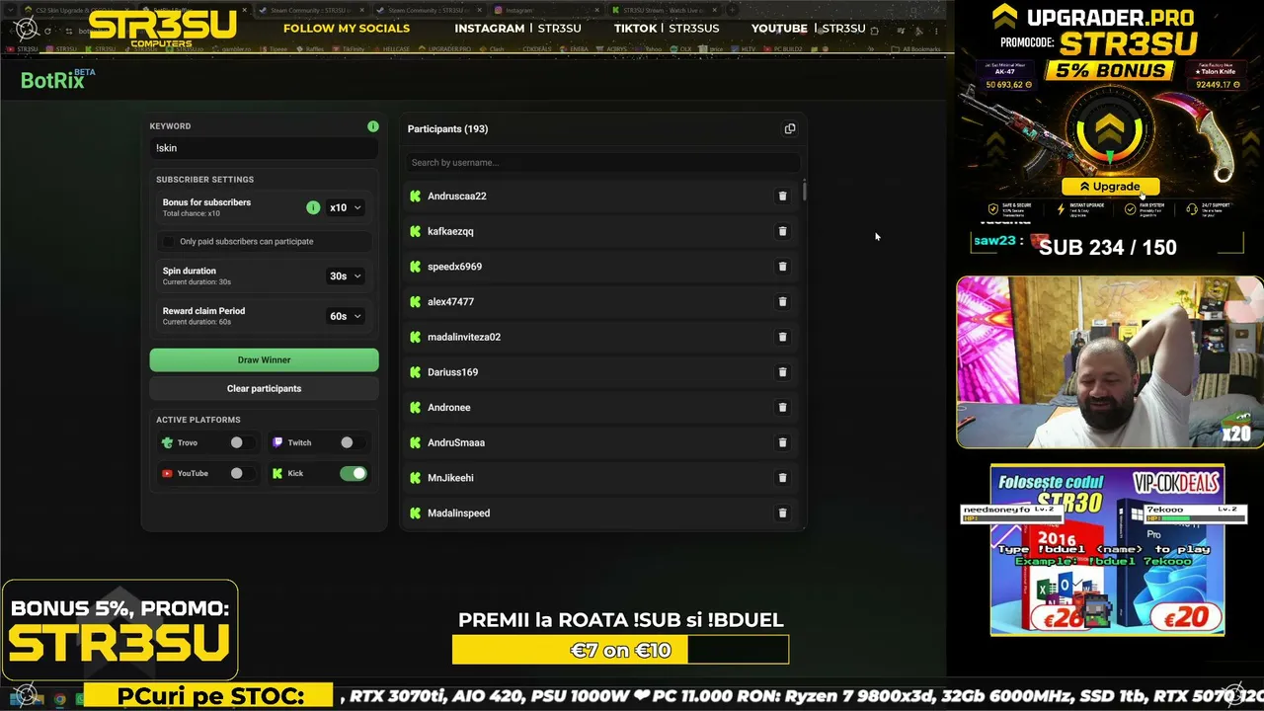This screenshot has width=1264, height=711.
Task: Click the Kick icon beside Andruscaa22
Action: click(416, 196)
